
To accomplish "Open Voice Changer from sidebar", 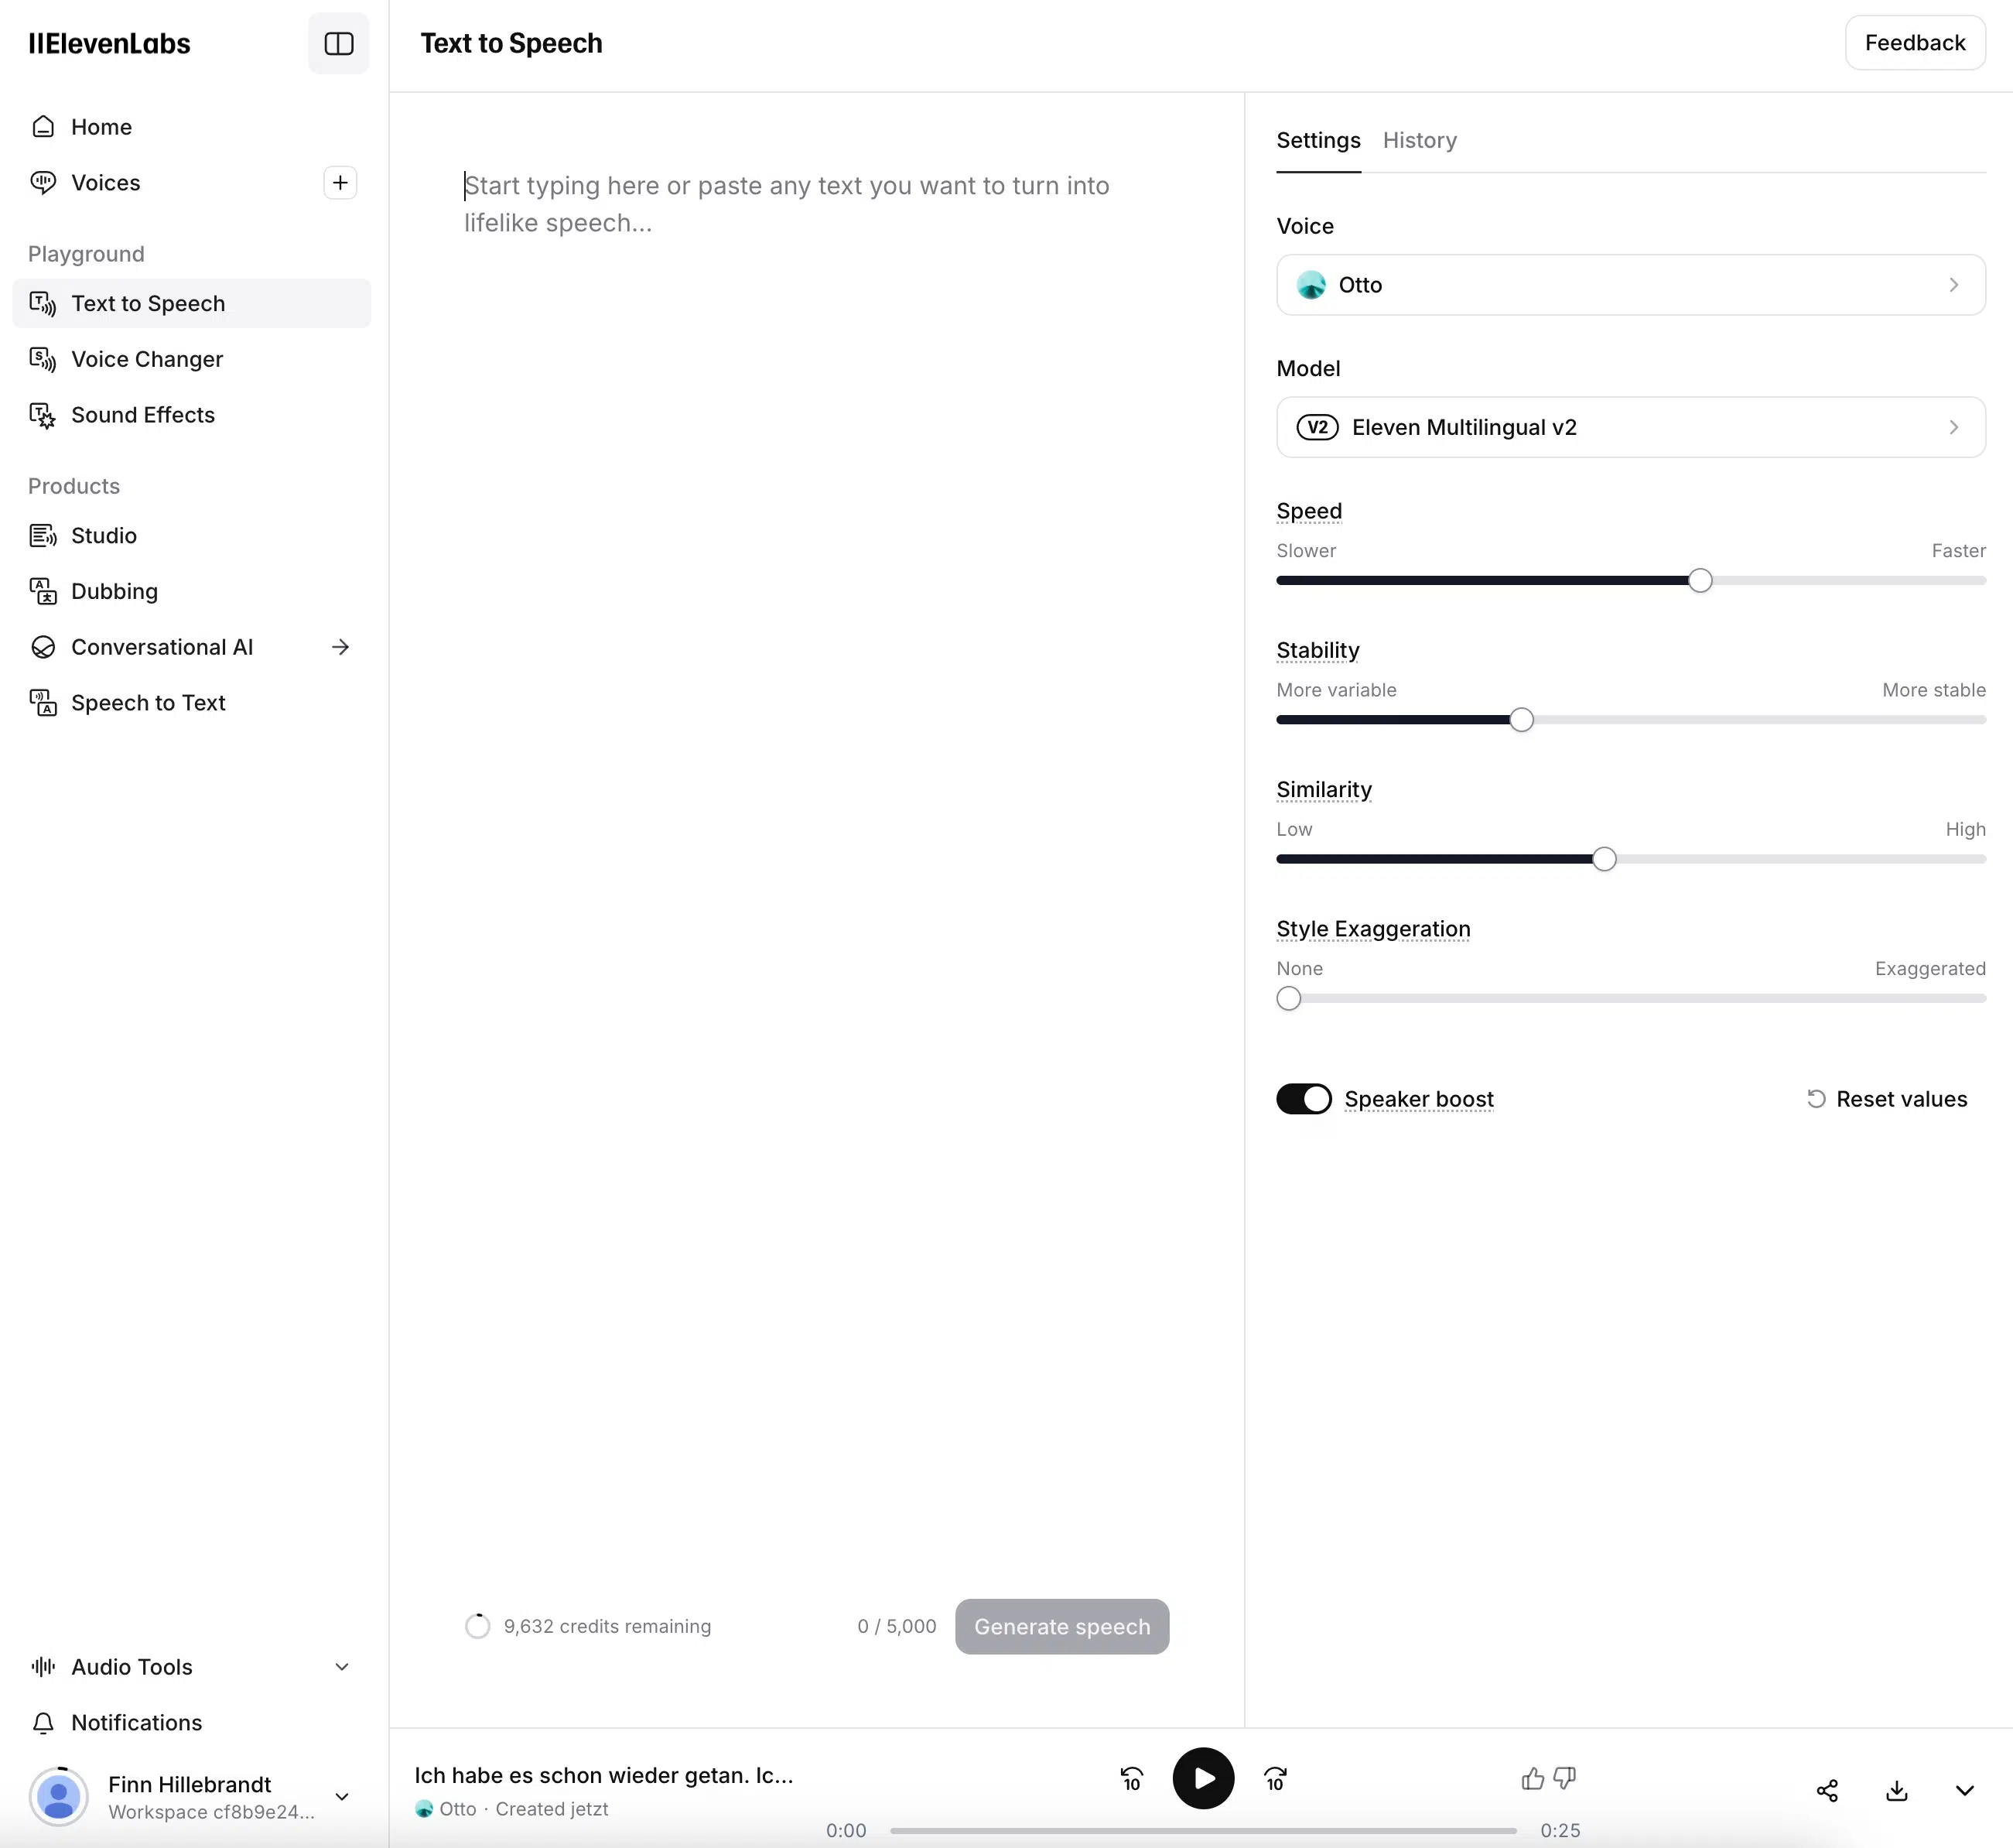I will click(x=191, y=359).
